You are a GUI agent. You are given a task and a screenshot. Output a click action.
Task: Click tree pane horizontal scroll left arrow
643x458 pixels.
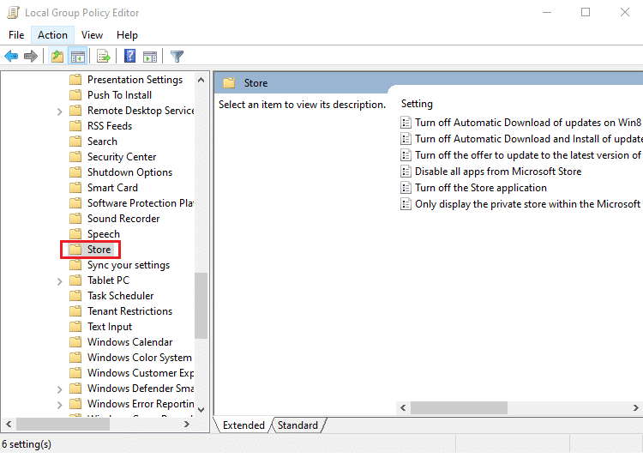click(9, 425)
